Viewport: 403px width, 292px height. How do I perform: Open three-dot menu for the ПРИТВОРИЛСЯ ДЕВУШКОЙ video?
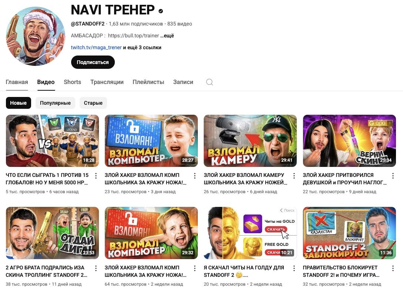(393, 176)
